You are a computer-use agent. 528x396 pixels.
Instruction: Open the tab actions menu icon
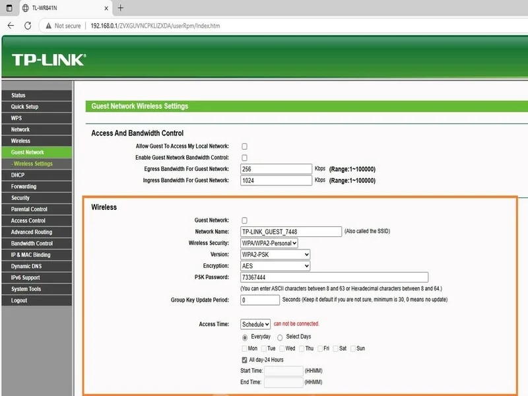(9, 8)
